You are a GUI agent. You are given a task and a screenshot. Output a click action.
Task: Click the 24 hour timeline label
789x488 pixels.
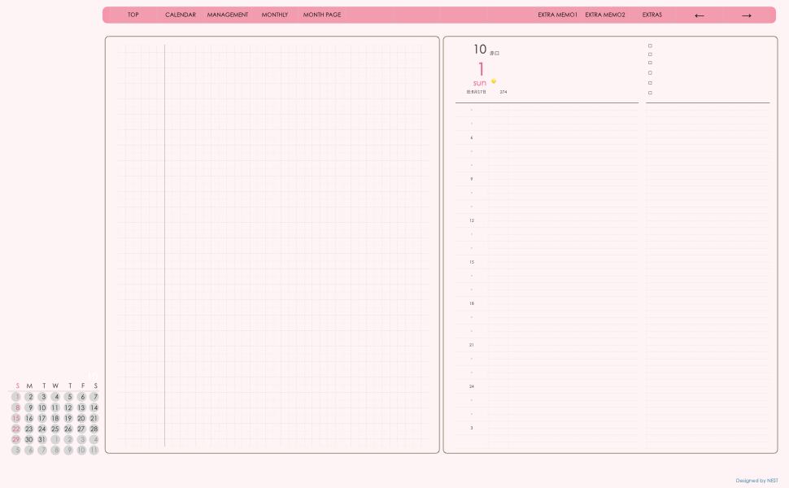(472, 386)
